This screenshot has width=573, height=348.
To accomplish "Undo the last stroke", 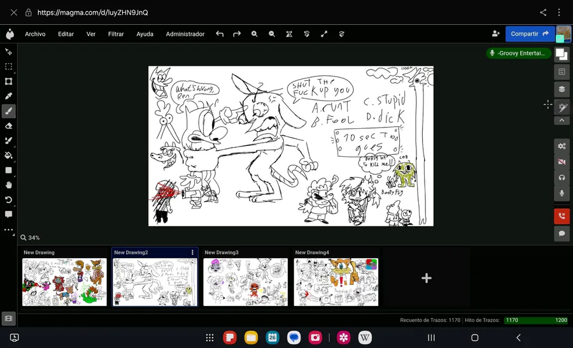I will [x=220, y=34].
